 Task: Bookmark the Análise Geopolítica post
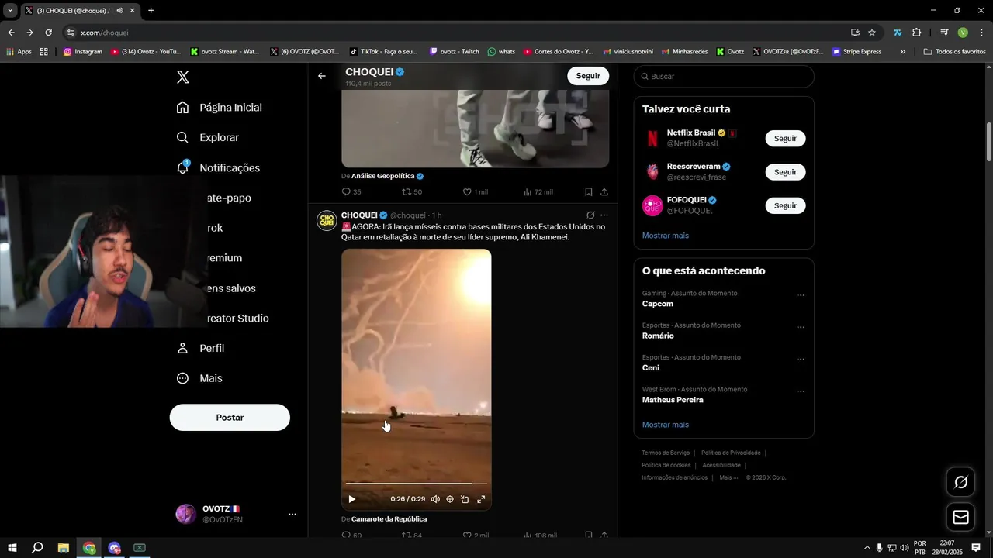click(589, 191)
